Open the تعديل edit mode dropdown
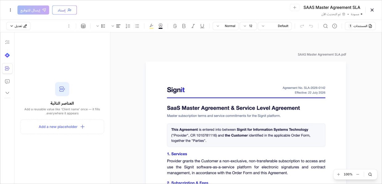The width and height of the screenshot is (382, 184). coord(18,26)
